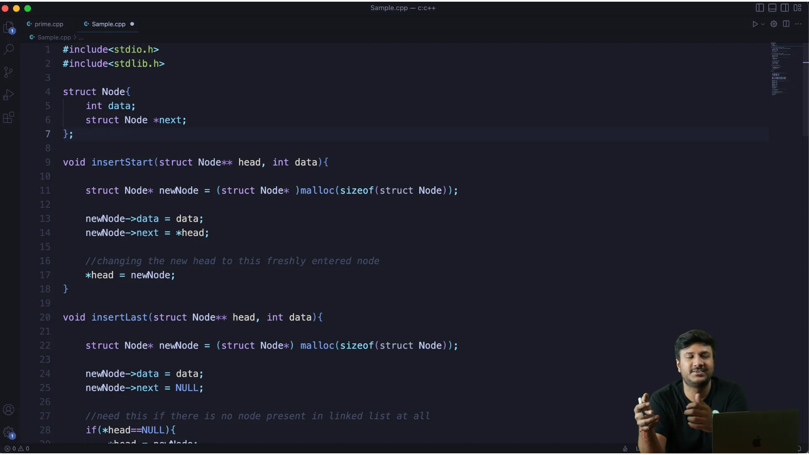Viewport: 809px width, 455px height.
Task: Click the split editor right icon
Action: click(786, 24)
